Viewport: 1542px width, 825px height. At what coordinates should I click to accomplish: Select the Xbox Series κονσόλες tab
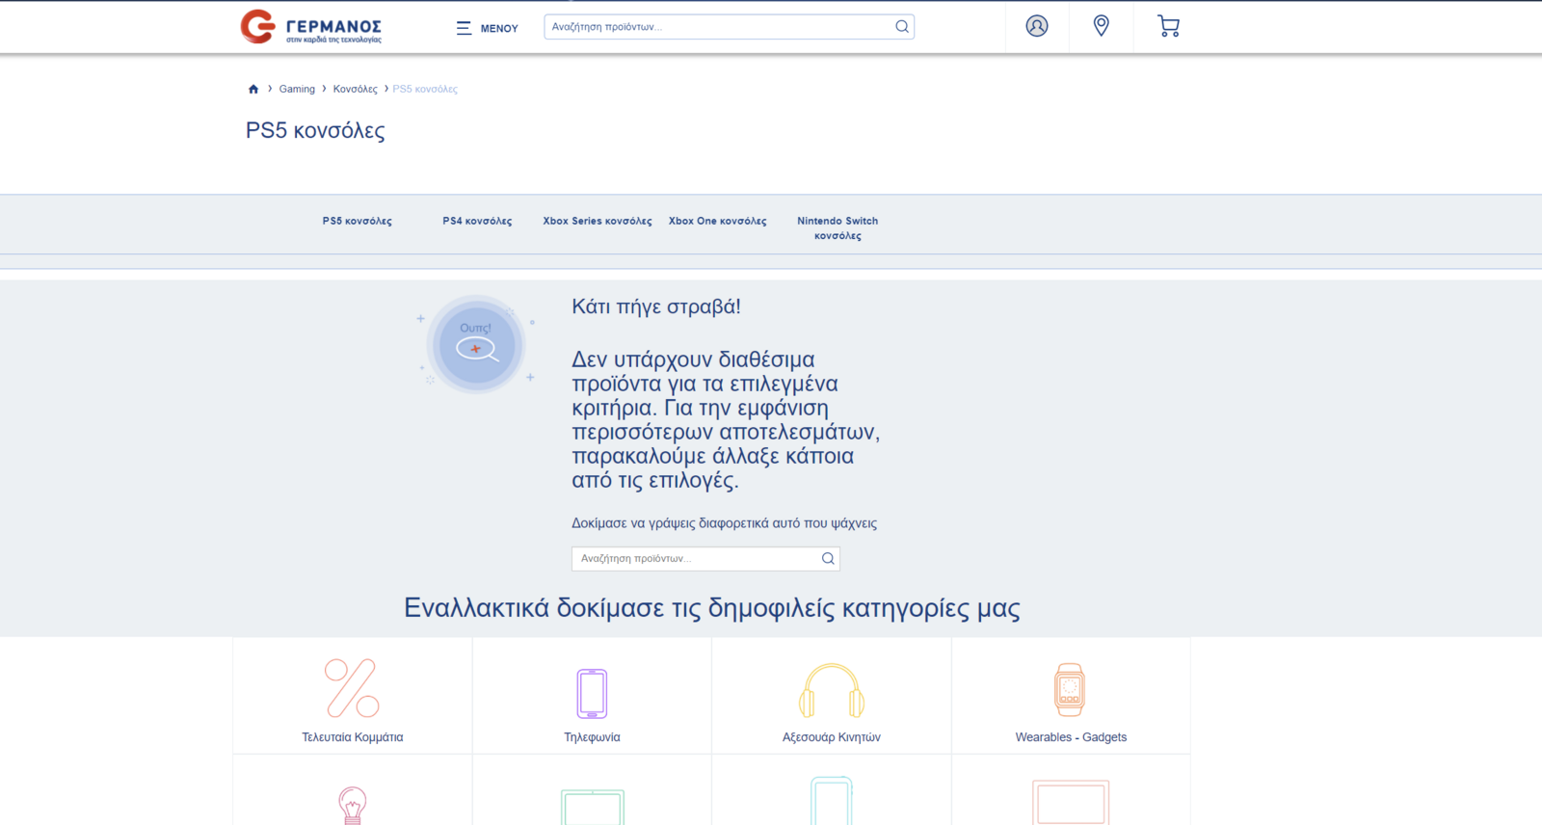(598, 221)
